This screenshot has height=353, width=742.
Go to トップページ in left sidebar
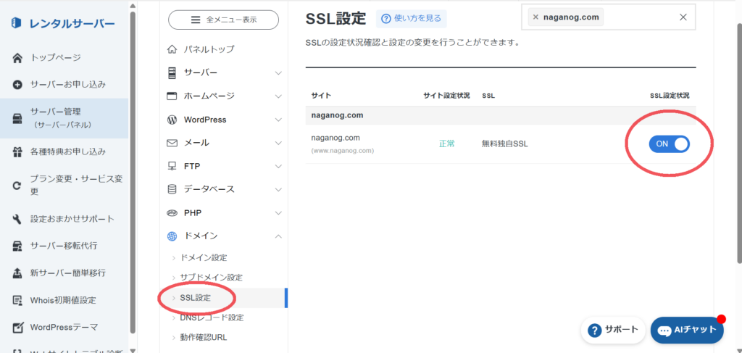pyautogui.click(x=55, y=58)
